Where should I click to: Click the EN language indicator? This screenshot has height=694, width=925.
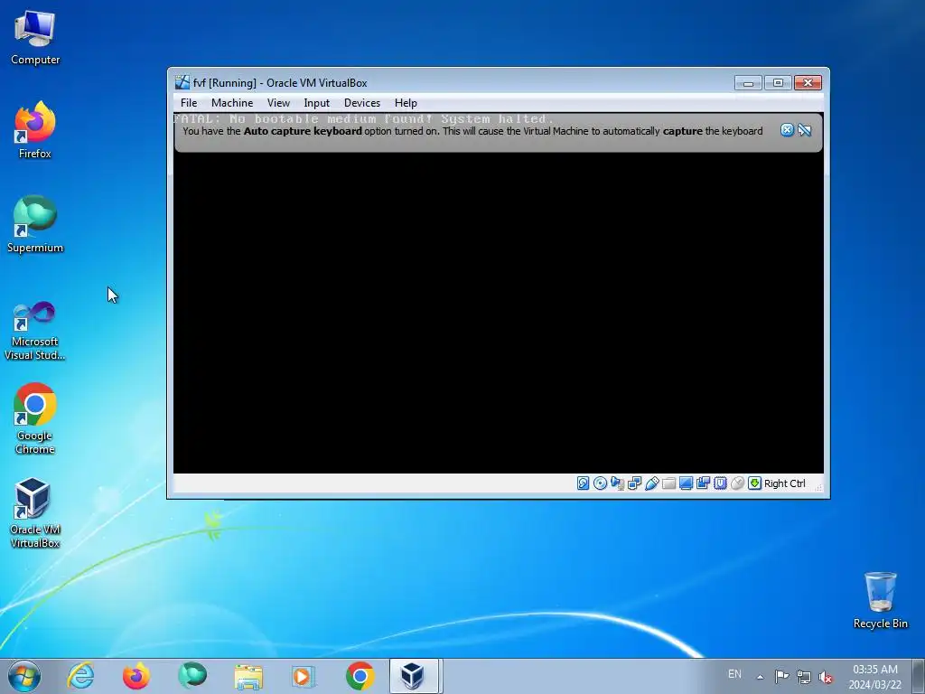click(x=734, y=674)
